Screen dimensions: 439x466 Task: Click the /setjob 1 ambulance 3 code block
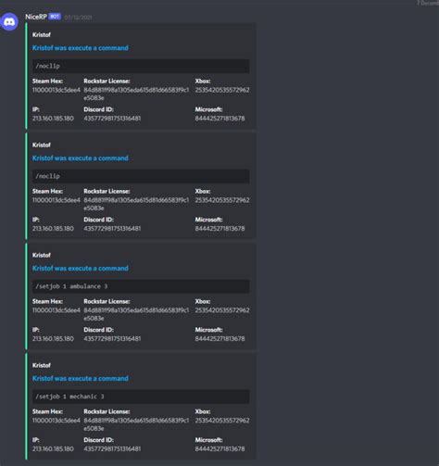[x=141, y=286]
